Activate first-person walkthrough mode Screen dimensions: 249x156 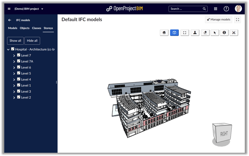195,32
